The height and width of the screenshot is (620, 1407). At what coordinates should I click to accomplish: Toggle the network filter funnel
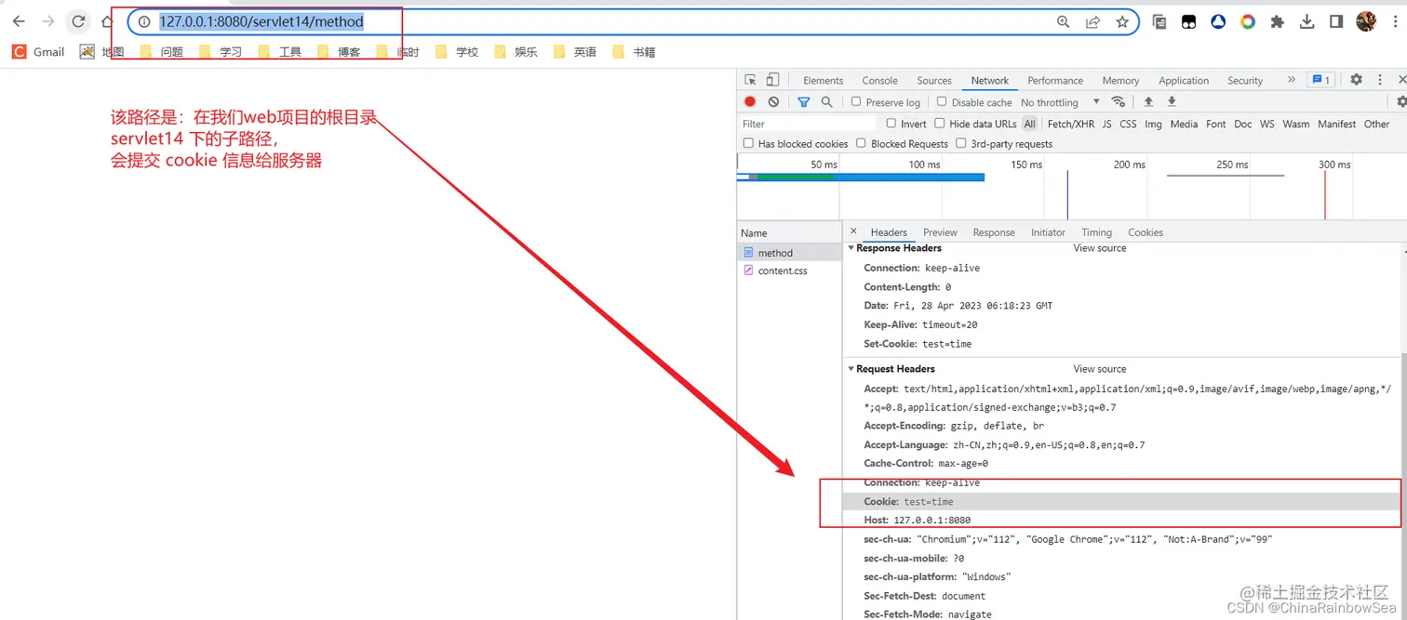[x=804, y=101]
